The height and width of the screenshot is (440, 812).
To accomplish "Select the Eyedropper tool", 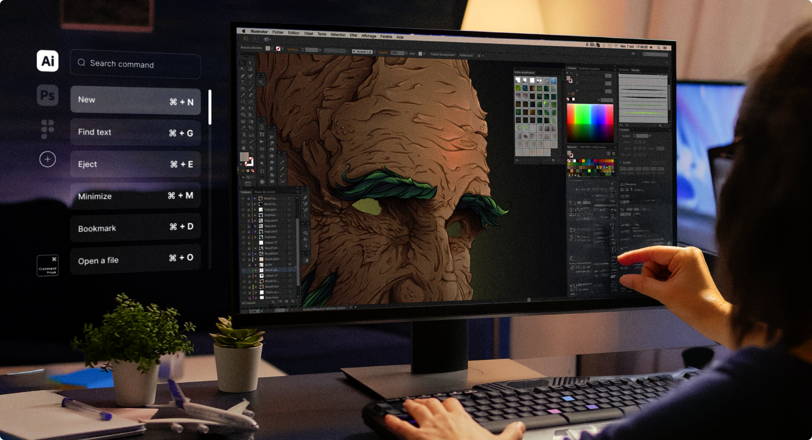I will [x=243, y=128].
